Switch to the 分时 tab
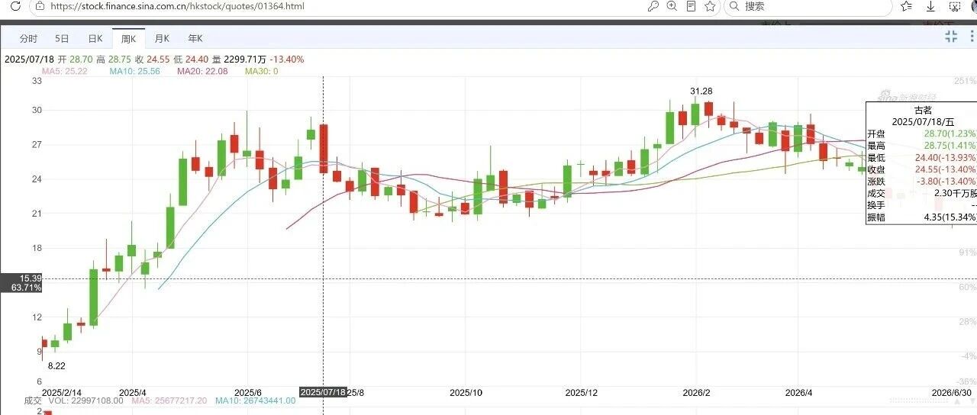977x415 pixels. (28, 38)
